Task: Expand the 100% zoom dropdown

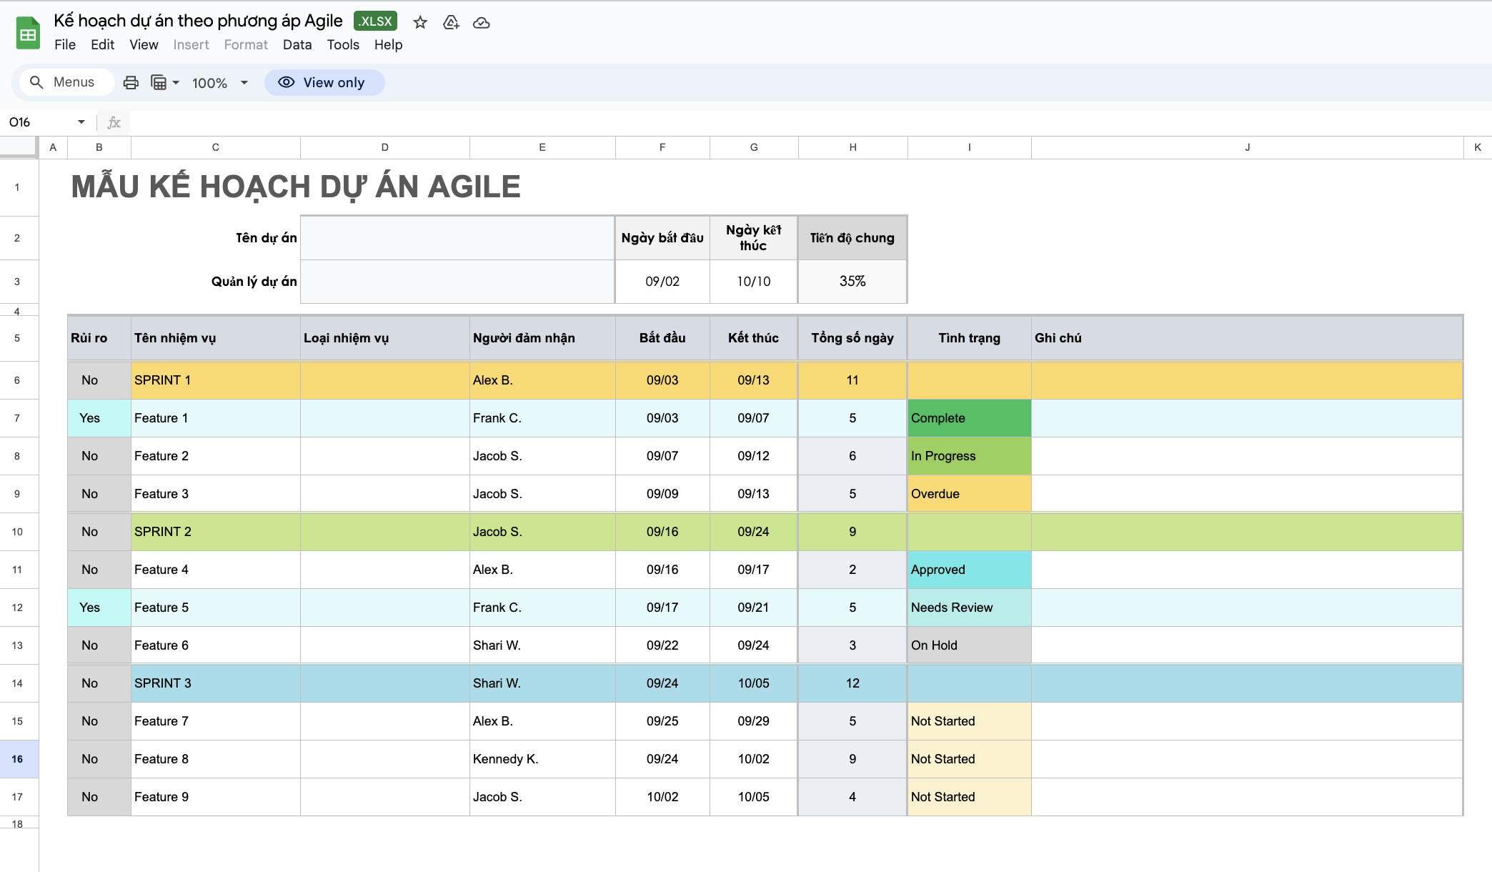Action: (x=244, y=83)
